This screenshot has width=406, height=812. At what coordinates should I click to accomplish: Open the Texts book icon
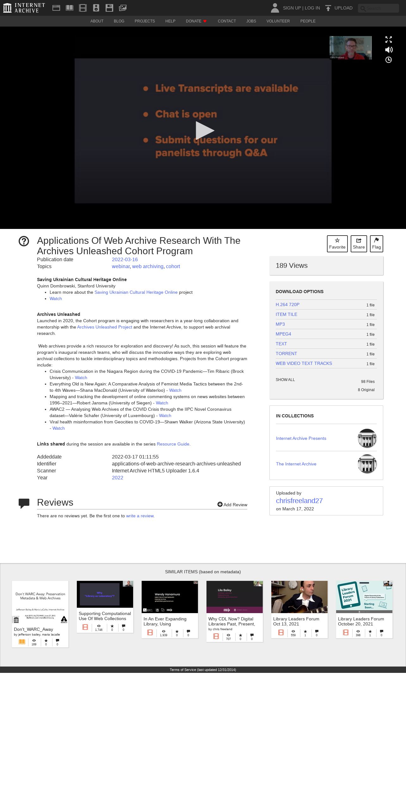tap(70, 8)
